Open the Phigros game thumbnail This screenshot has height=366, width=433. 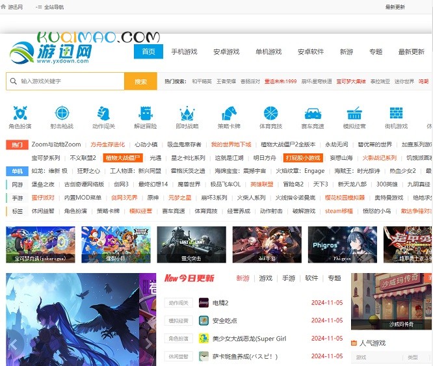[343, 244]
